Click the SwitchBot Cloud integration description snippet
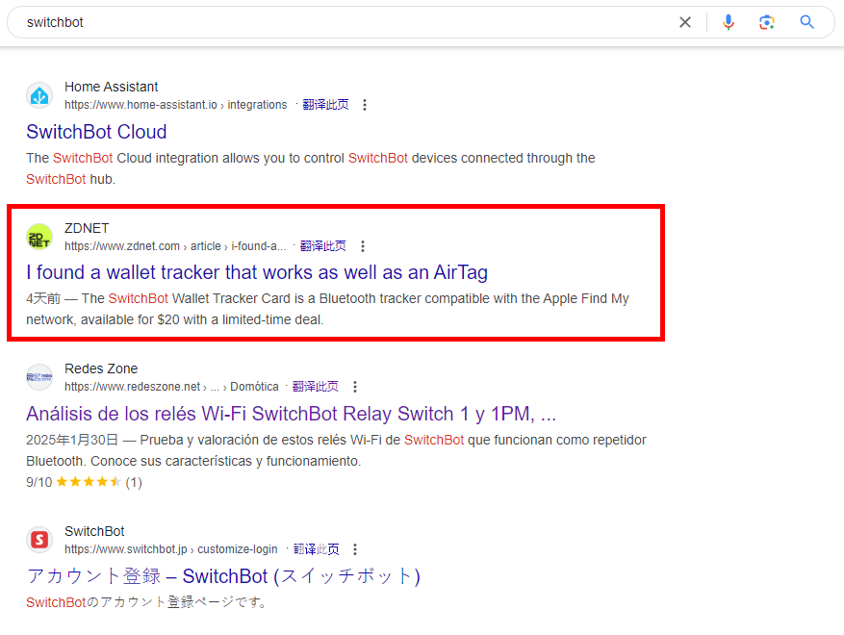 coord(311,168)
